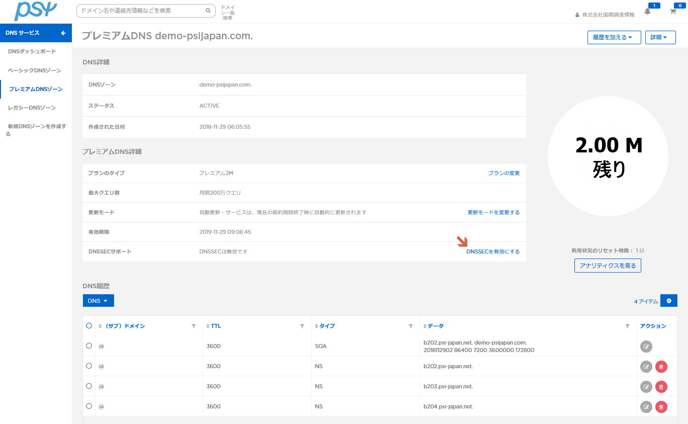Filter the TTL column
This screenshot has height=424, width=688.
[x=302, y=326]
